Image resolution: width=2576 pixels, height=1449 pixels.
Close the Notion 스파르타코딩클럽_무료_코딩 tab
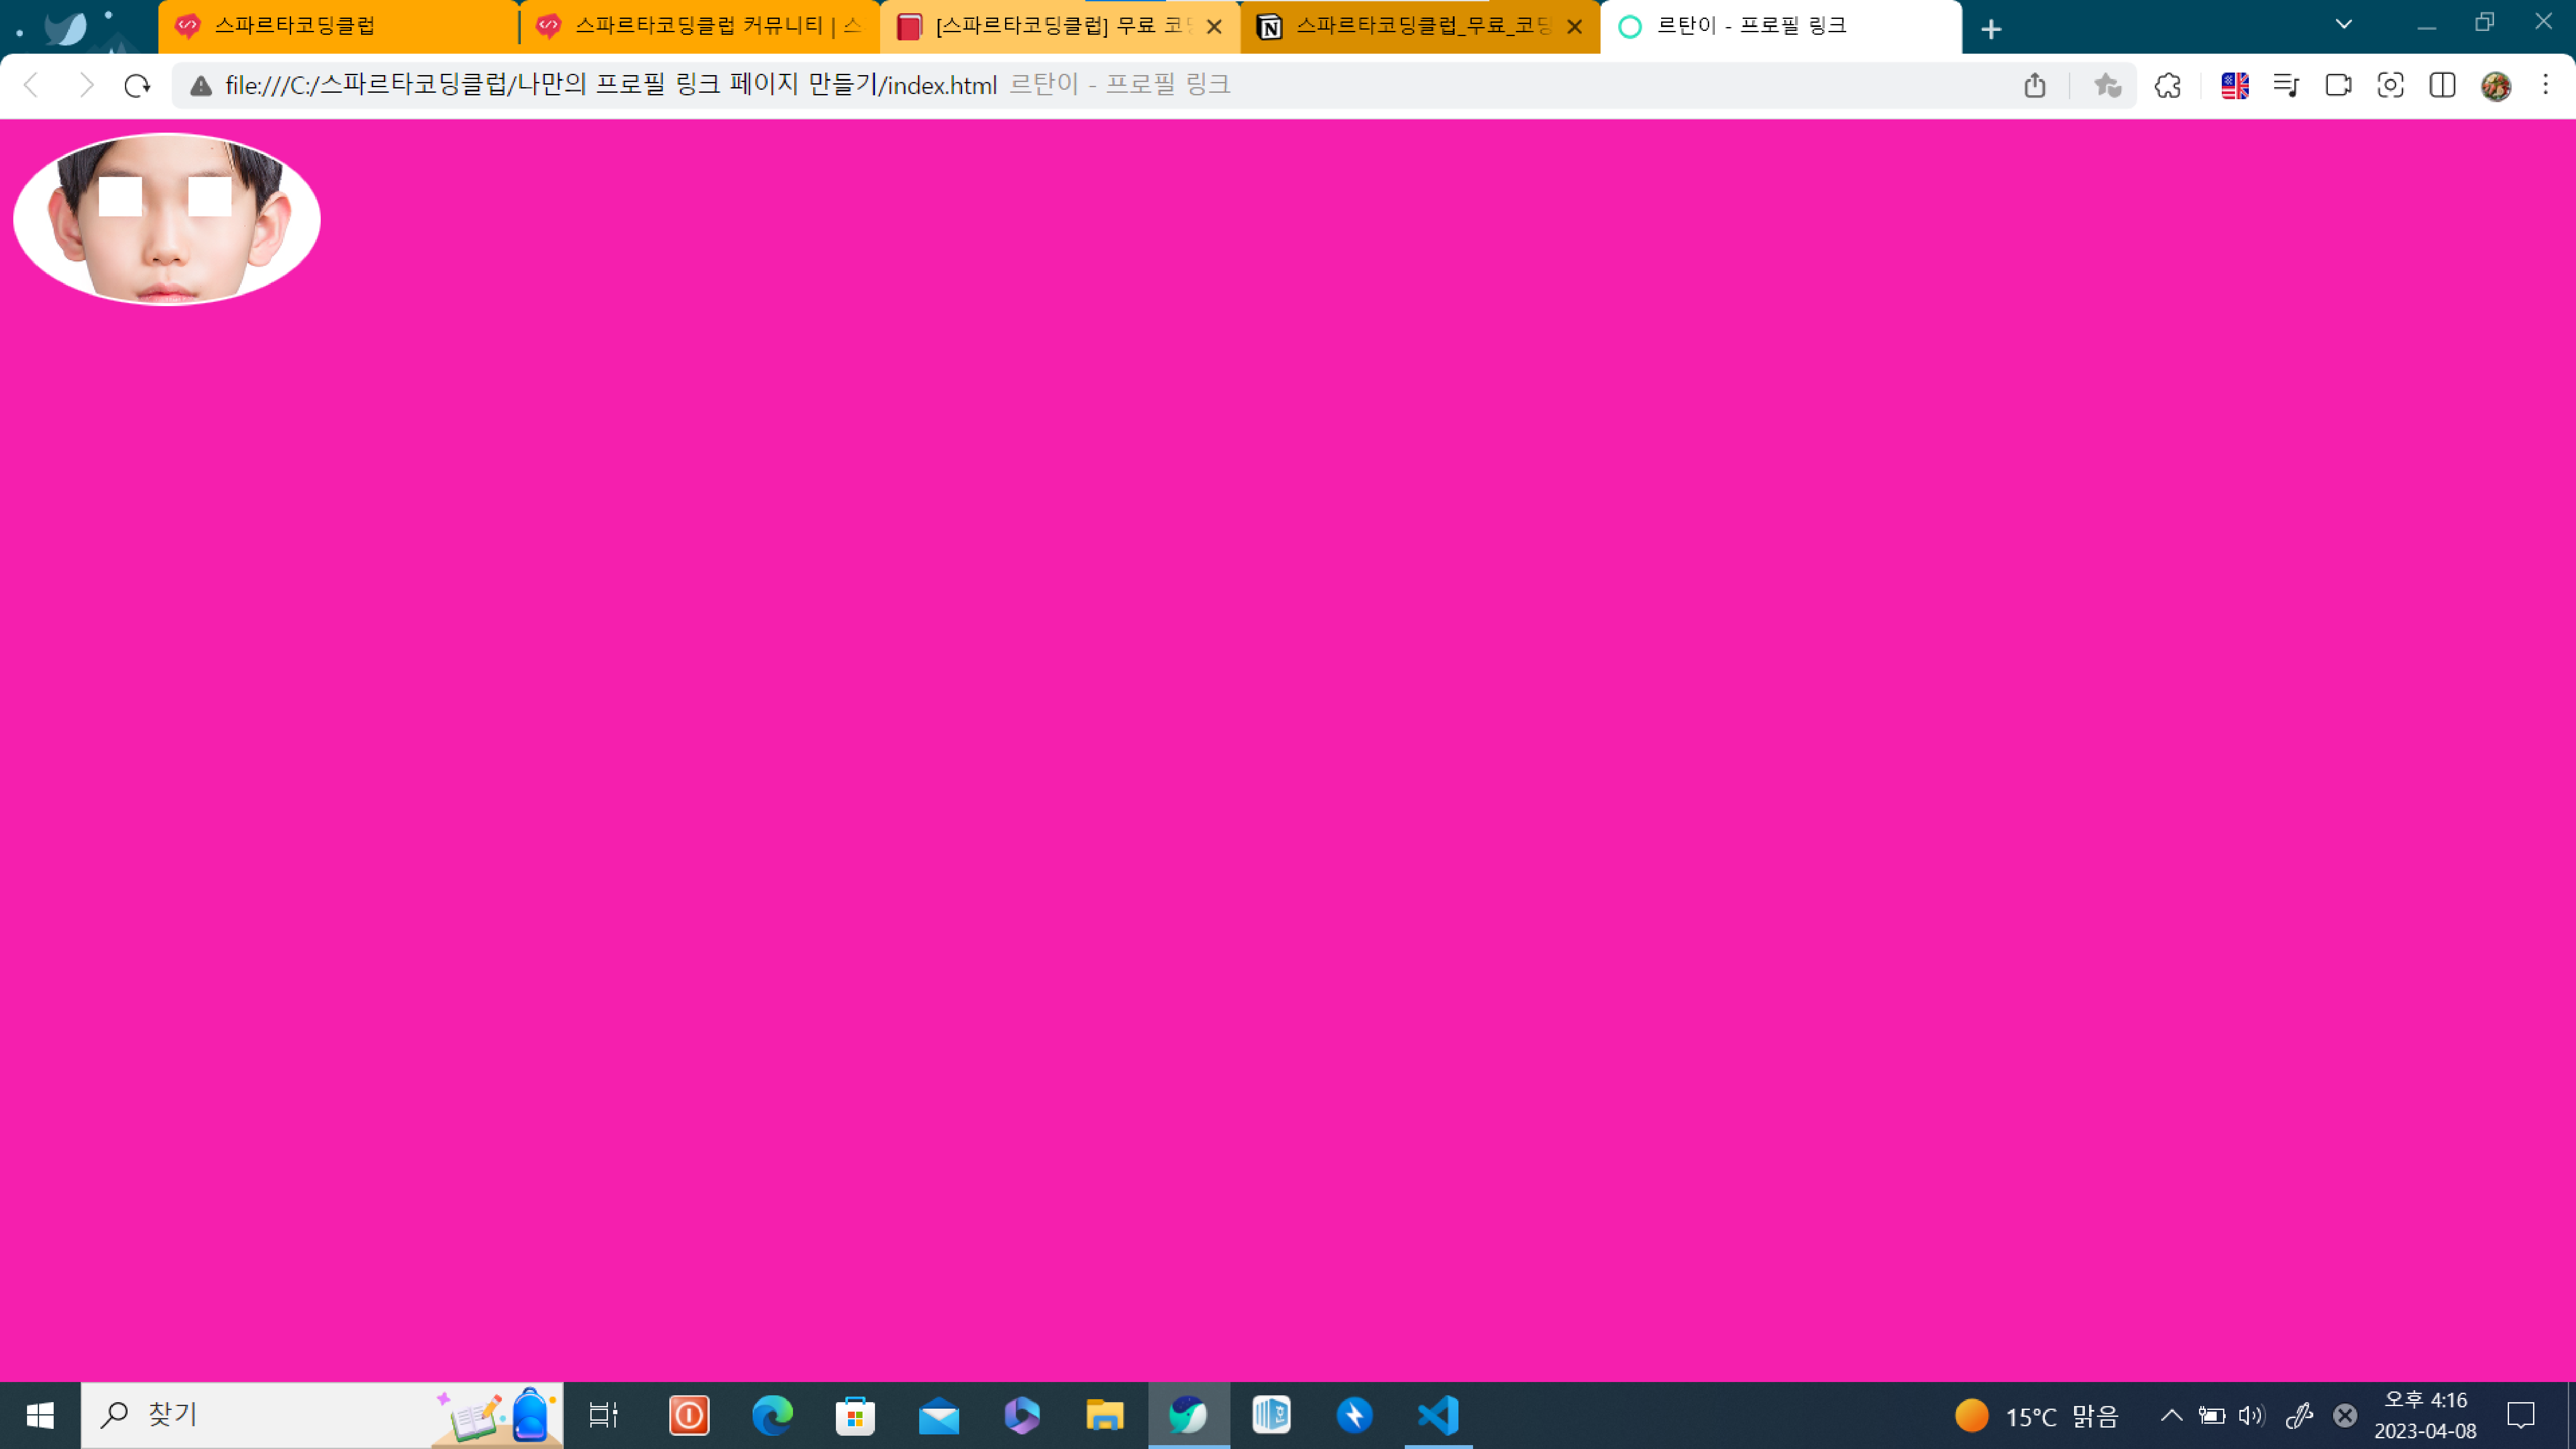pyautogui.click(x=1574, y=27)
